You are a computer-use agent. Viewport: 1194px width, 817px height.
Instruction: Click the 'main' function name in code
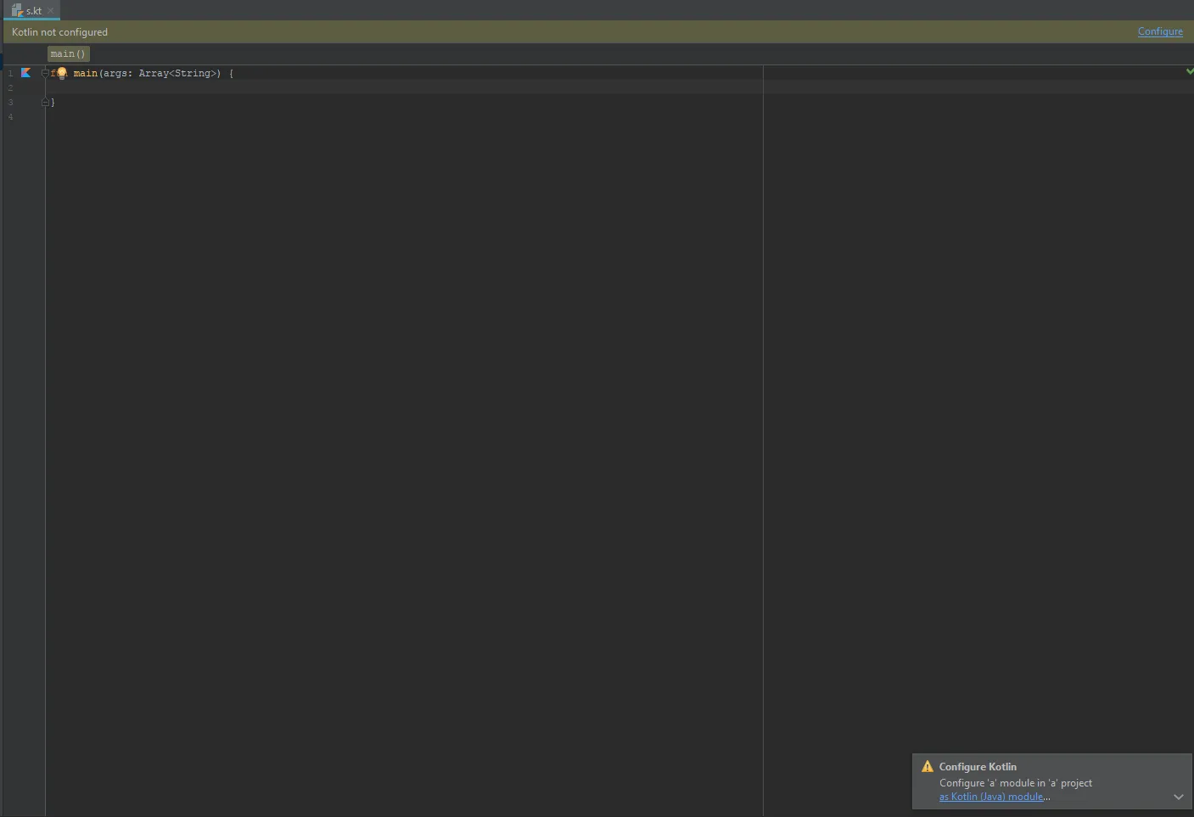tap(85, 73)
